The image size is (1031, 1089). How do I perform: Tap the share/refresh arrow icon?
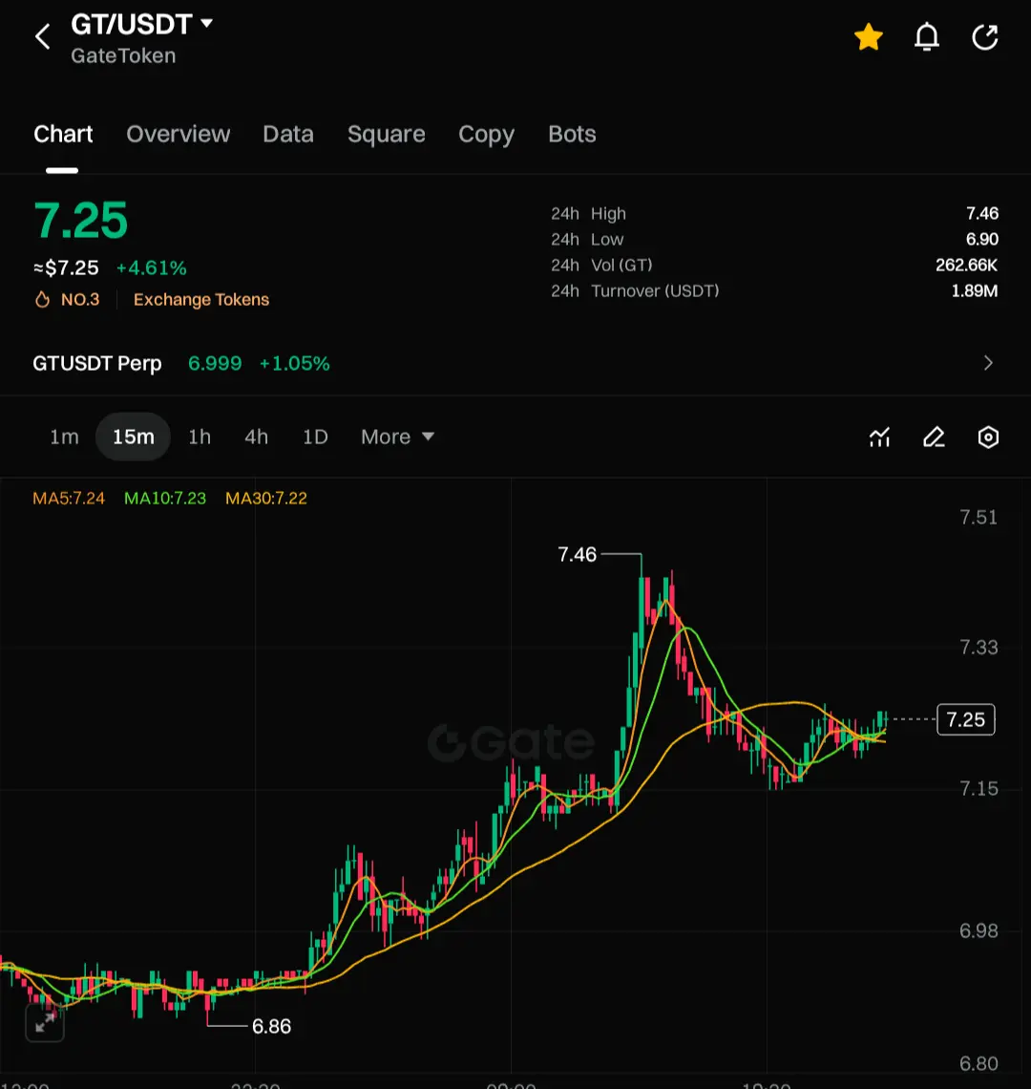(984, 37)
